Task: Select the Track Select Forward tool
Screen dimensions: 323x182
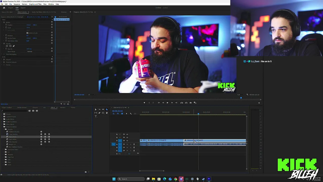Action: (99, 109)
